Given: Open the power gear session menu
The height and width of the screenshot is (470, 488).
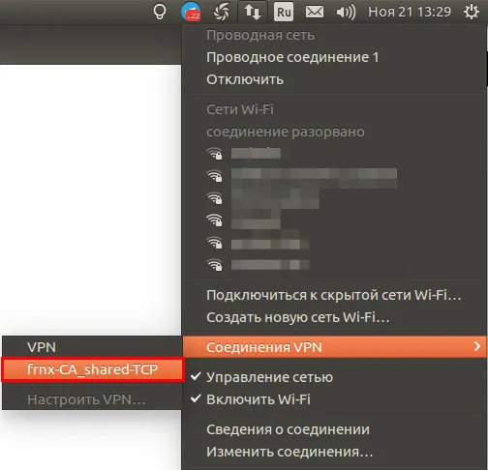Looking at the screenshot, I should 472,12.
